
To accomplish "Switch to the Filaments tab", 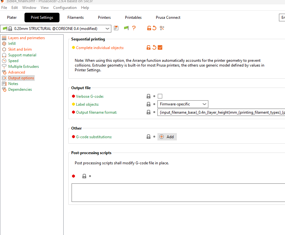I will click(x=75, y=18).
